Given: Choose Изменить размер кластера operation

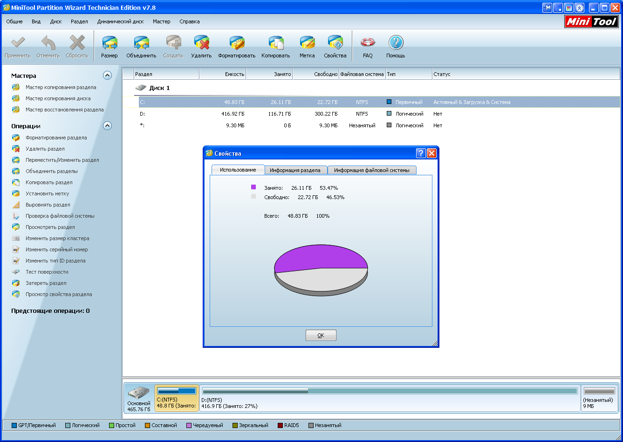Looking at the screenshot, I should (x=57, y=238).
